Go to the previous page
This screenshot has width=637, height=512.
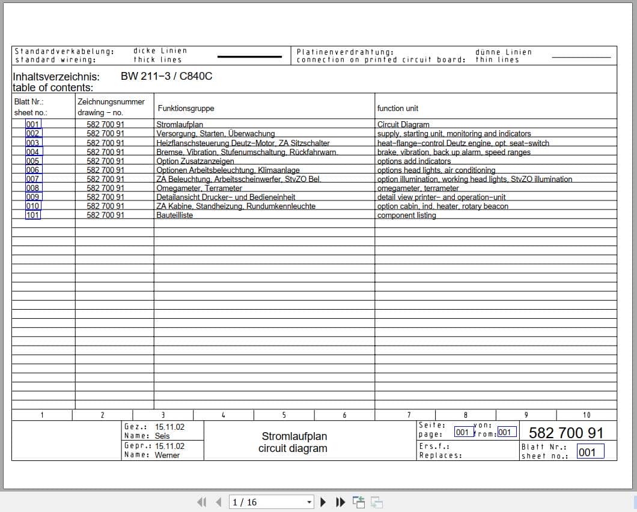[219, 502]
